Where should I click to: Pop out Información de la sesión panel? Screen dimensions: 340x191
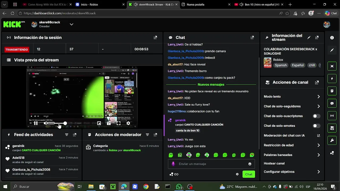[155, 38]
